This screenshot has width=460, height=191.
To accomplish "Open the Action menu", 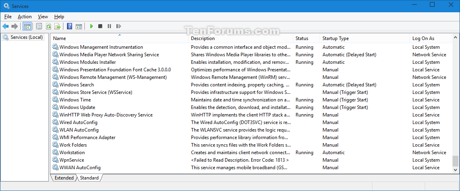I will tap(25, 17).
